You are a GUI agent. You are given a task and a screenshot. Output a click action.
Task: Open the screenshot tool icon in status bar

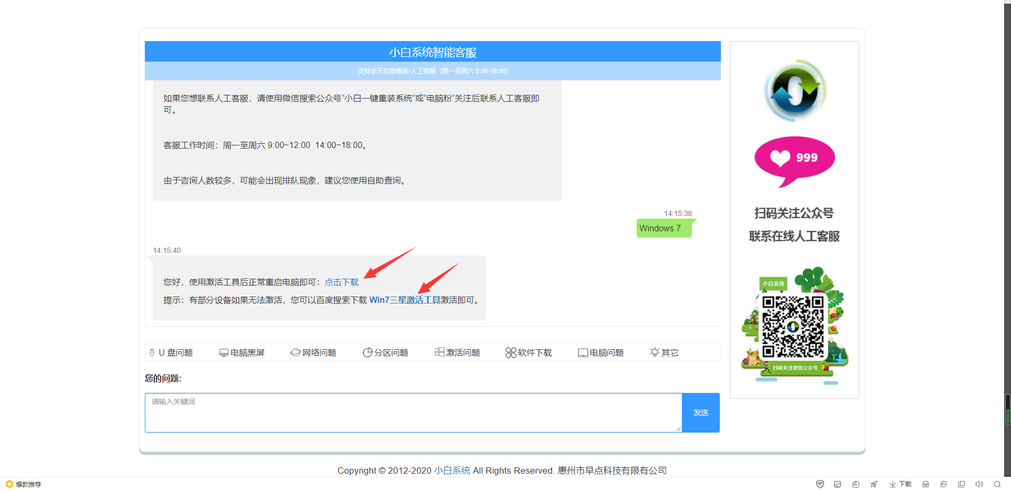tap(837, 484)
